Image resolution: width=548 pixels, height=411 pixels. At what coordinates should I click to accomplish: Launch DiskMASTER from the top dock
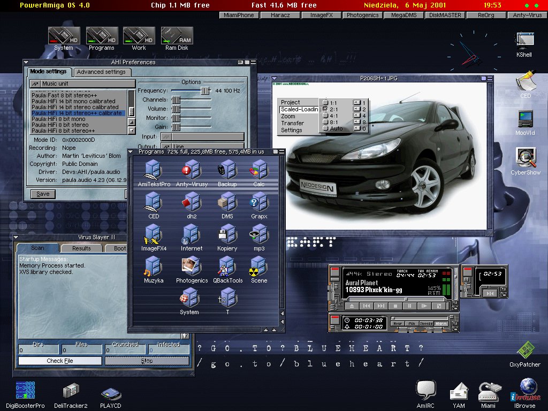[x=445, y=15]
